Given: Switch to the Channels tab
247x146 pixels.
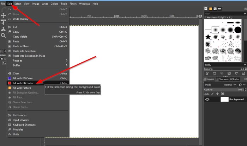Looking at the screenshot, I should tap(222, 79).
